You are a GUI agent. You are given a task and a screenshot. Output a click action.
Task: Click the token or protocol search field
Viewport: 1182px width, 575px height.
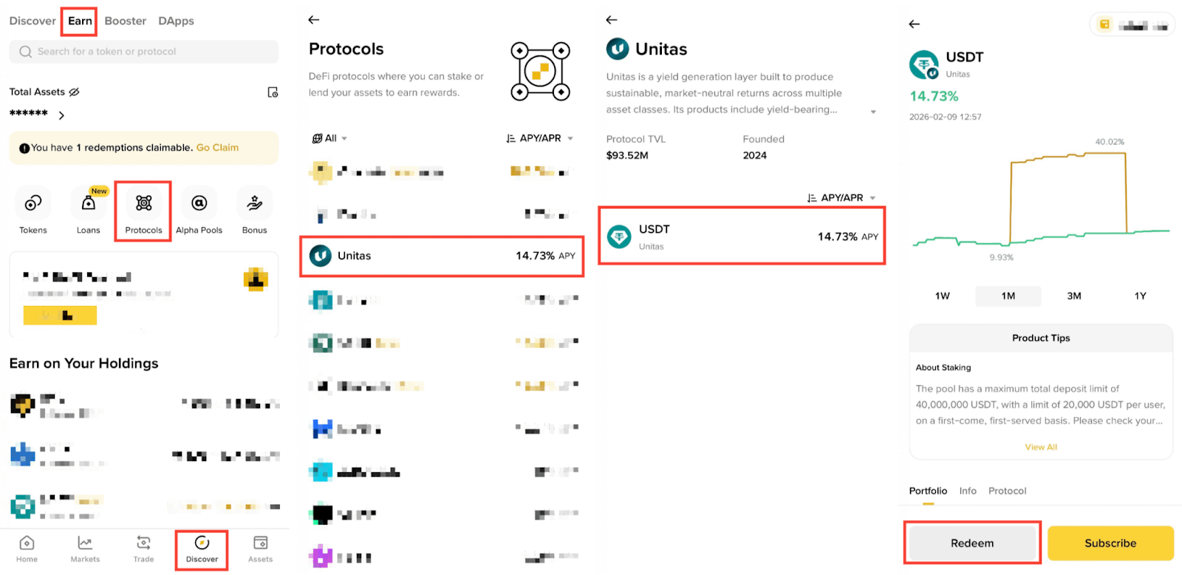(x=144, y=52)
